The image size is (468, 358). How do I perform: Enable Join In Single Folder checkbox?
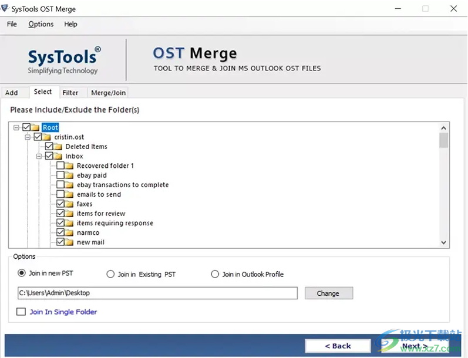tap(22, 312)
